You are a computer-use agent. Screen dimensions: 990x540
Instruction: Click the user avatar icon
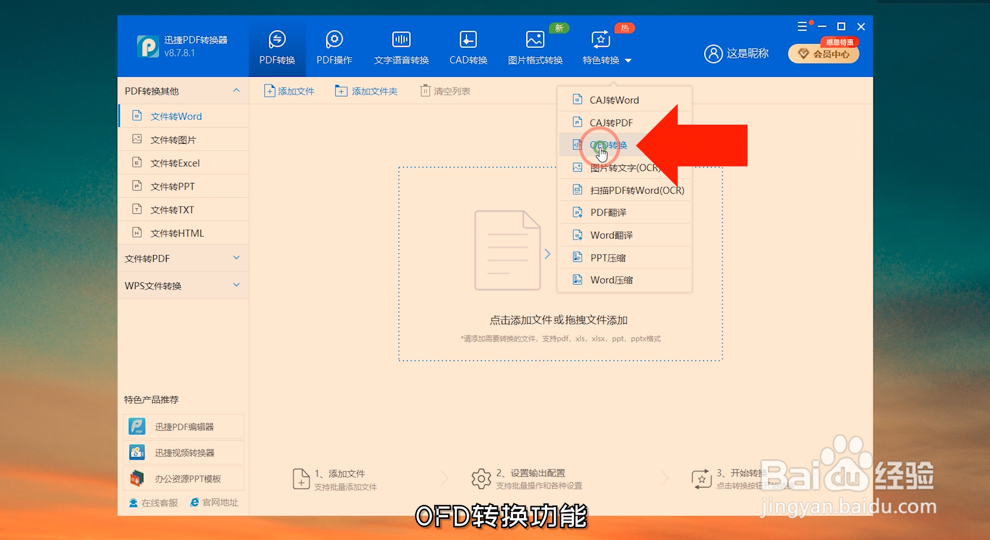[713, 54]
